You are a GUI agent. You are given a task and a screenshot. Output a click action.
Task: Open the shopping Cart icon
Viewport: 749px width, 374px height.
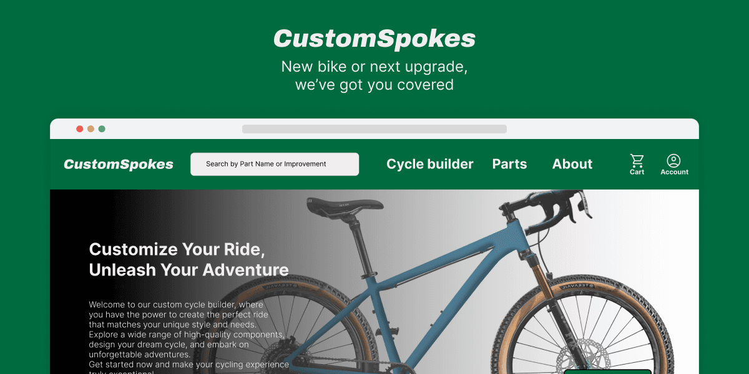(x=637, y=165)
